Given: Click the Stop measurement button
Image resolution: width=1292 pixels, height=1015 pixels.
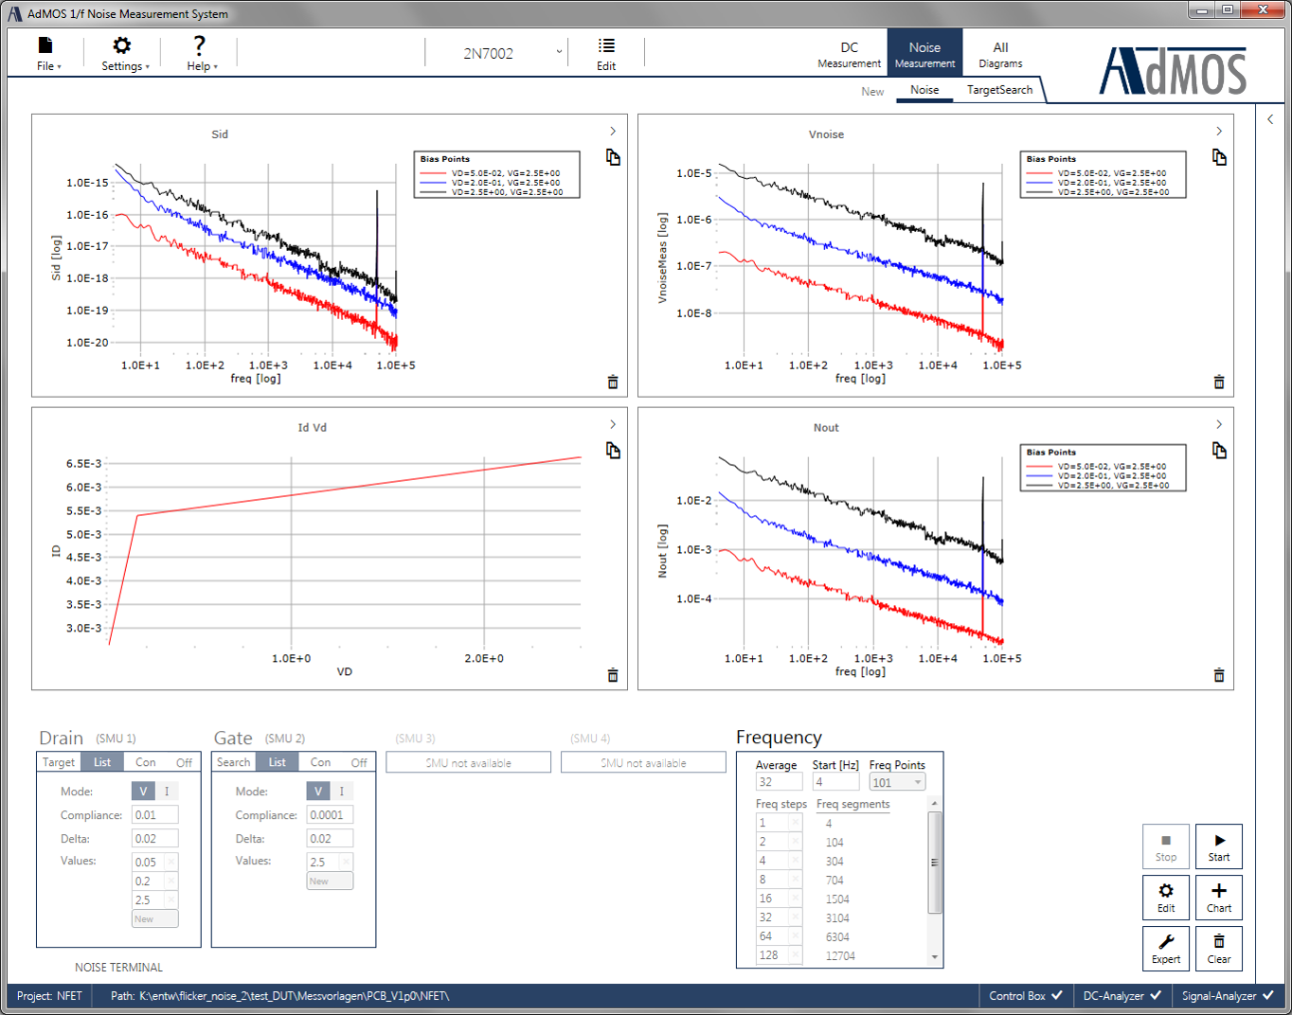Looking at the screenshot, I should pos(1166,846).
